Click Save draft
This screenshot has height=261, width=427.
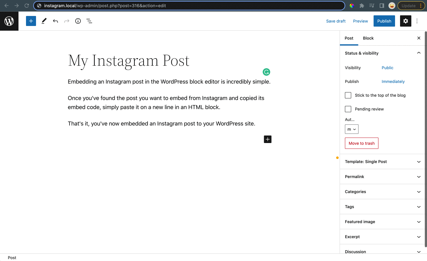[336, 21]
